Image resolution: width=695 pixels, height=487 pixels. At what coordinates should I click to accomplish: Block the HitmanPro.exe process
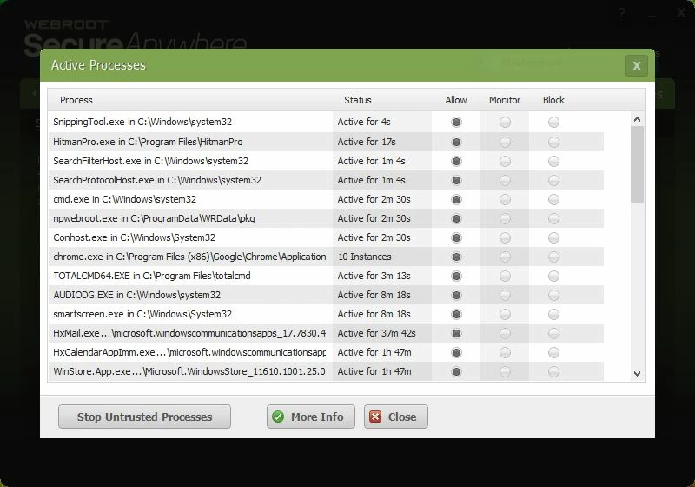click(x=553, y=142)
